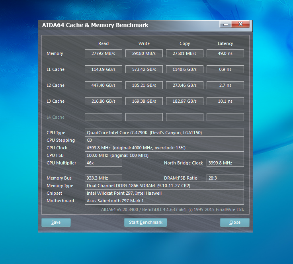Click L2 Cache Write value 185.21 GB/s
The height and width of the screenshot is (264, 293).
coord(144,85)
